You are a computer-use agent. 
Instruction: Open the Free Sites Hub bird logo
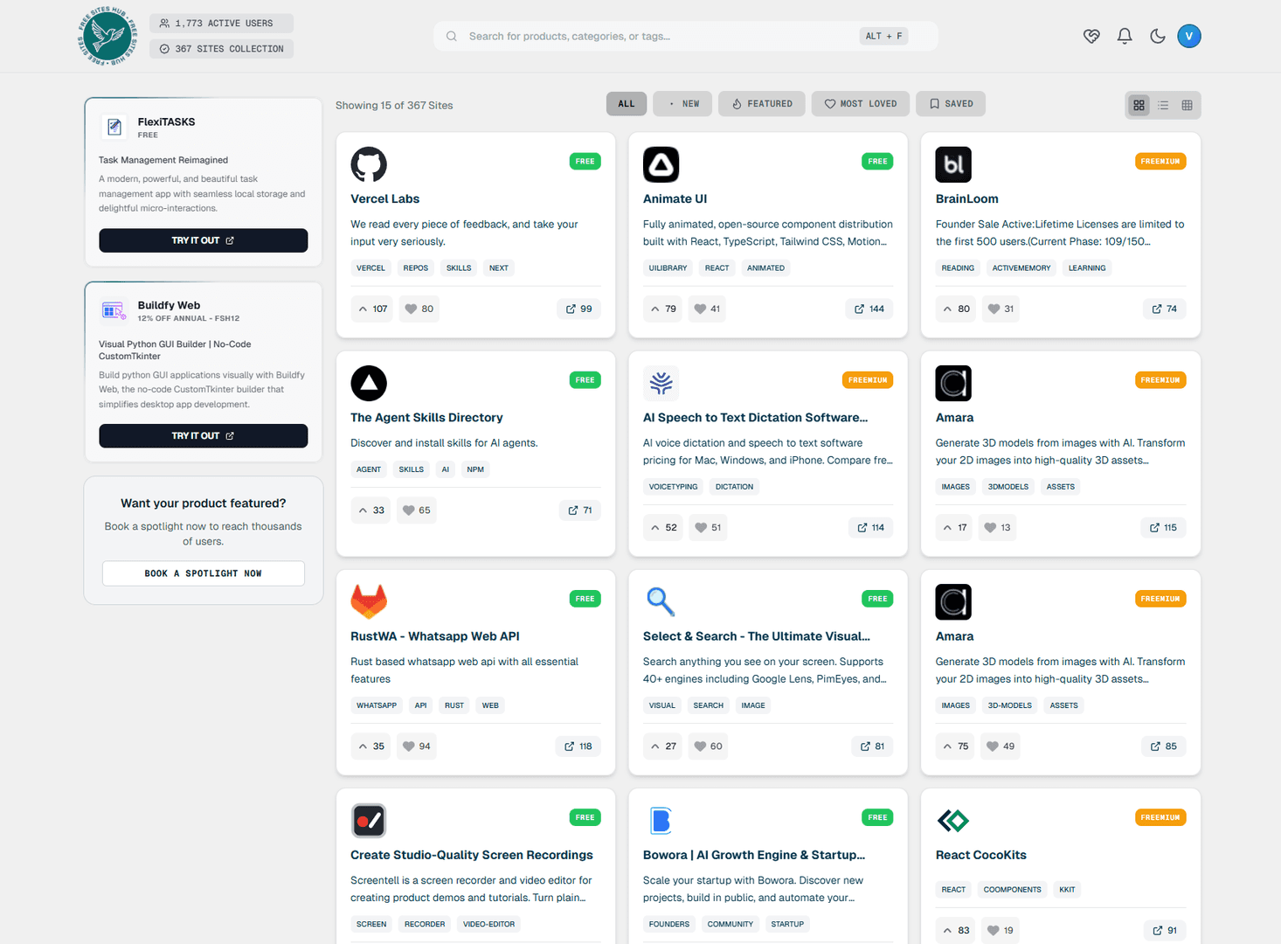click(107, 36)
